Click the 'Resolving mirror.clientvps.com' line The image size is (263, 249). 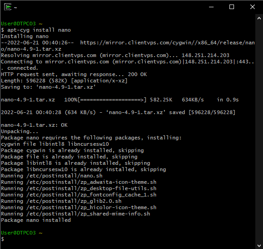pos(115,55)
